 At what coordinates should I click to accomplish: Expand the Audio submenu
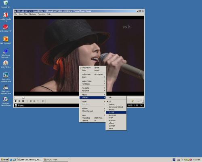93,102
